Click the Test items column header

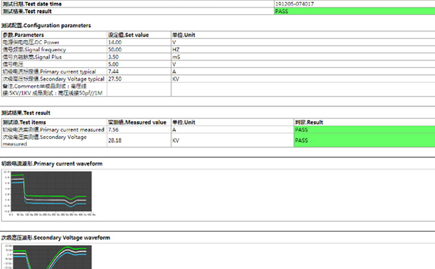24,123
